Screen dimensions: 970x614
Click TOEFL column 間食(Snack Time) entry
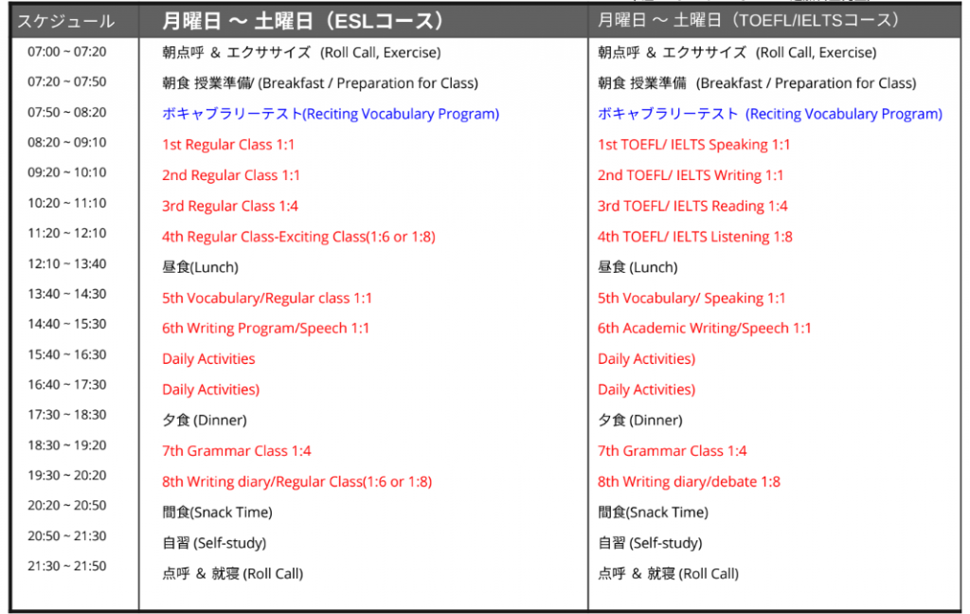click(653, 513)
